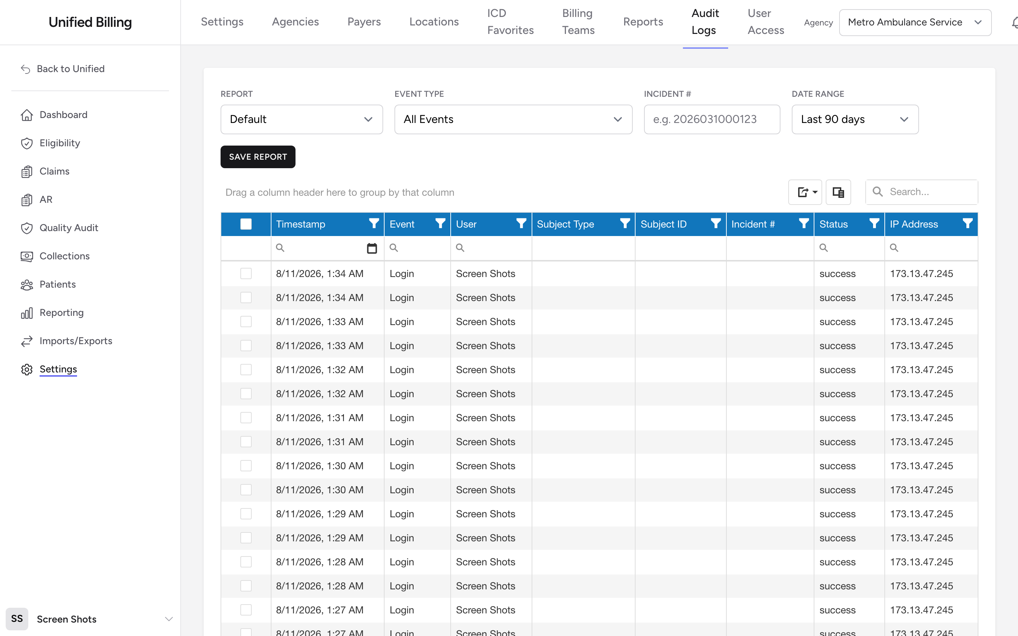1018x636 pixels.
Task: Click the Imports/Exports arrows icon
Action: coord(27,341)
